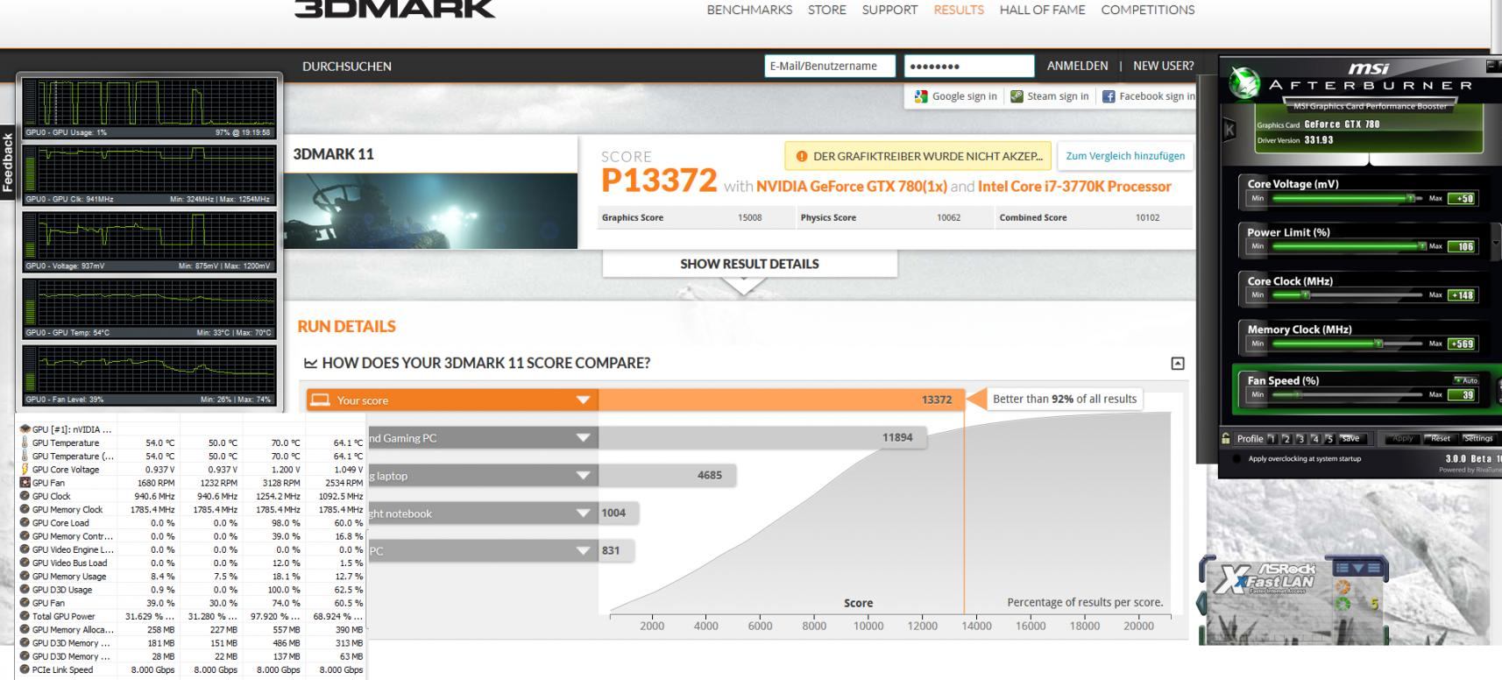Click the gauge icon next to GPU Clock
The height and width of the screenshot is (680, 1502).
[25, 496]
